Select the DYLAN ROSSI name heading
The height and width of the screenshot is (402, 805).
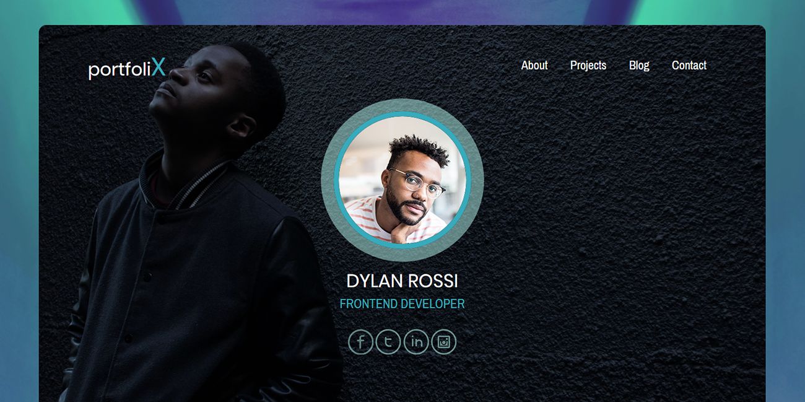pyautogui.click(x=402, y=281)
